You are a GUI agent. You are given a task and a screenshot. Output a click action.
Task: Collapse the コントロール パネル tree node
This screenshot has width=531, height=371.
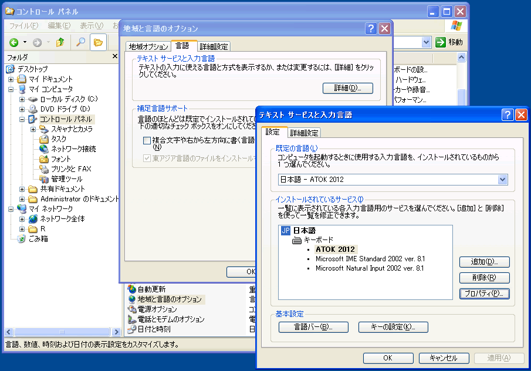22,120
